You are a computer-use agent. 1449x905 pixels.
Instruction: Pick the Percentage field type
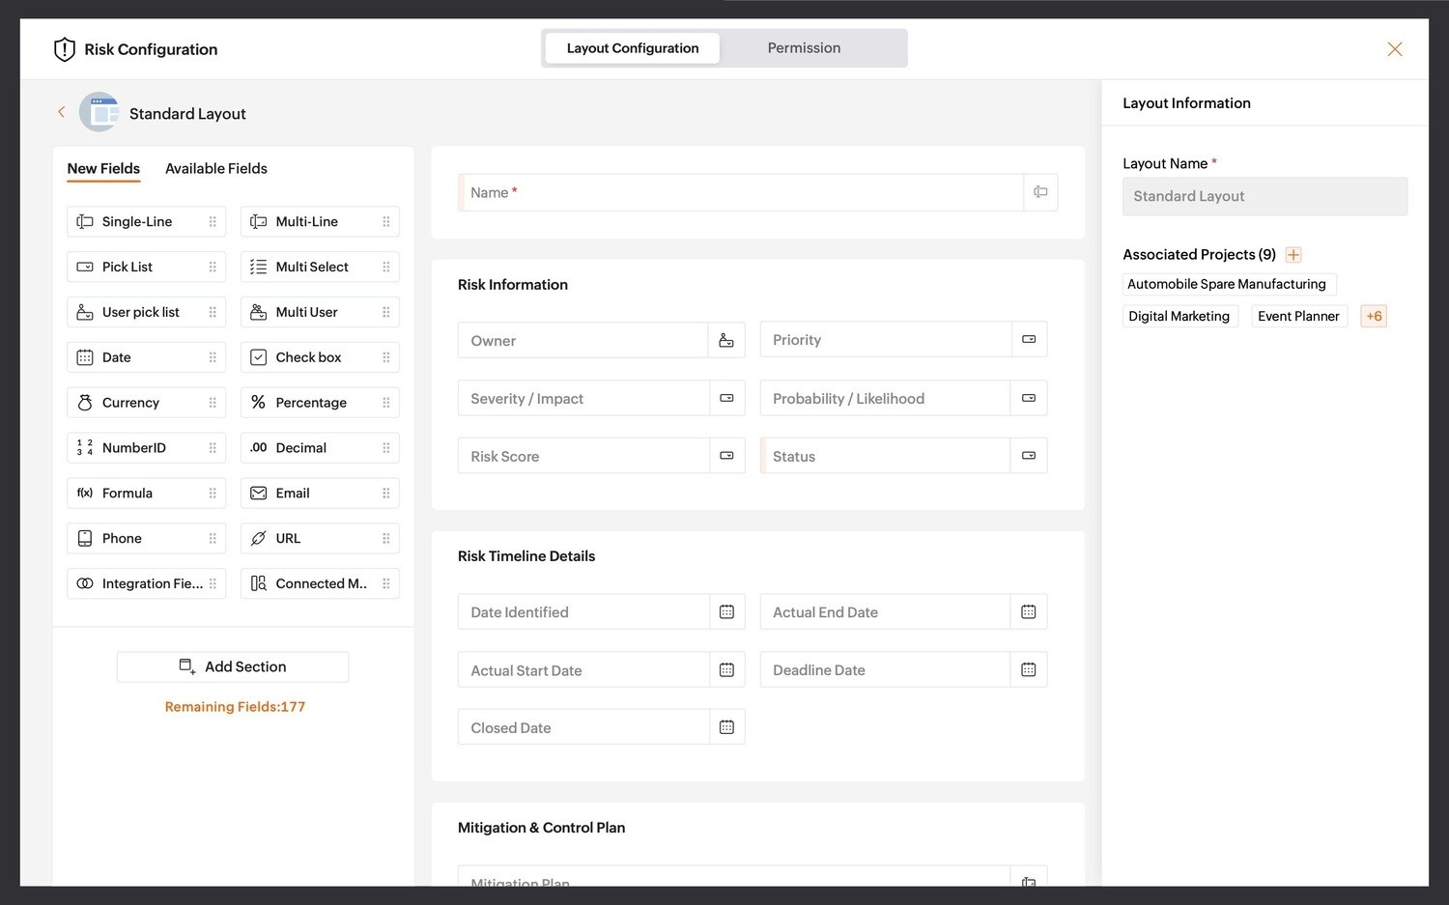pos(319,403)
